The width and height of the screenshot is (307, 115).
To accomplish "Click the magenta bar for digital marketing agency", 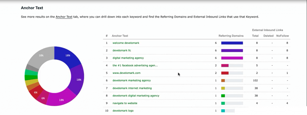I will click(x=232, y=58).
